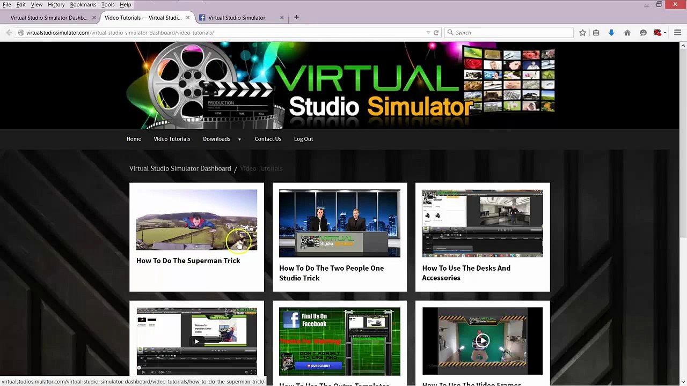The height and width of the screenshot is (386, 687).
Task: Open the Help menu
Action: [x=126, y=4]
